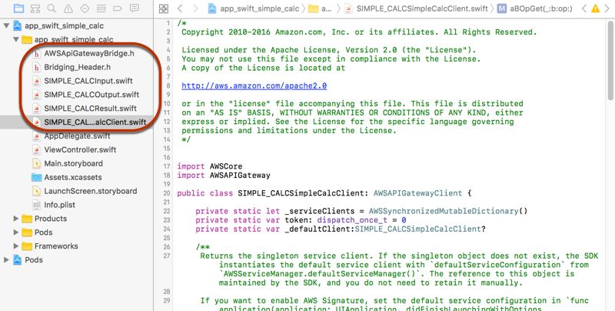Go back in editor history
The width and height of the screenshot is (615, 311).
[180, 8]
